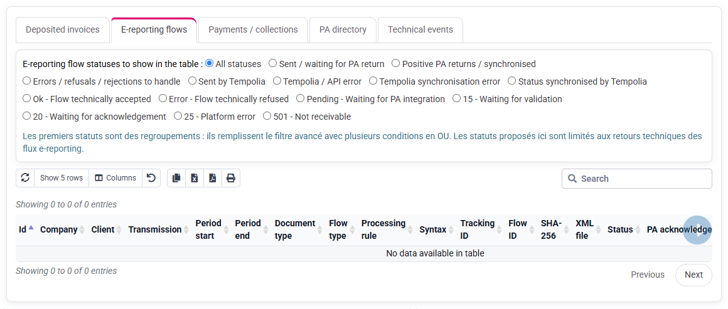Copy table data with the copy icon
This screenshot has height=309, width=728.
tap(176, 178)
